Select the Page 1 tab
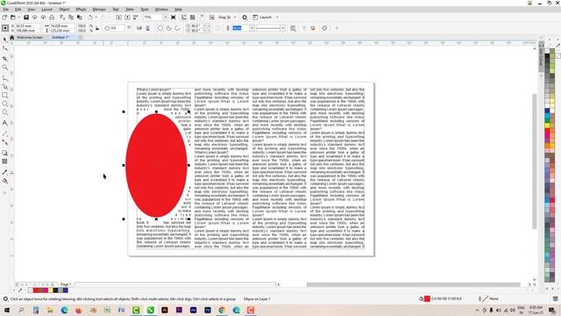 point(66,284)
